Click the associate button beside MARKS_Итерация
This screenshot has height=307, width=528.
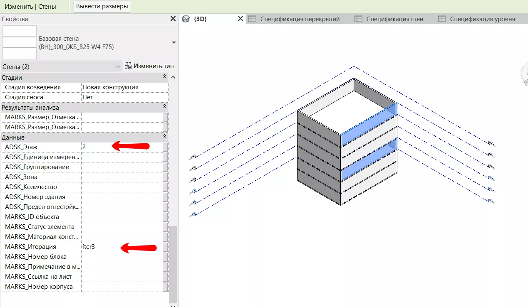165,247
